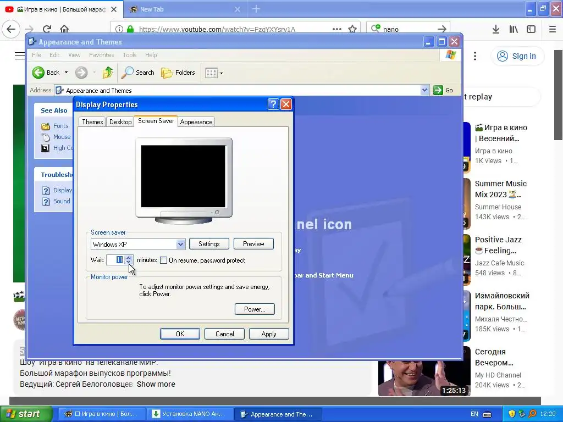
Task: Switch to the New Tab browser tab
Action: 185,9
